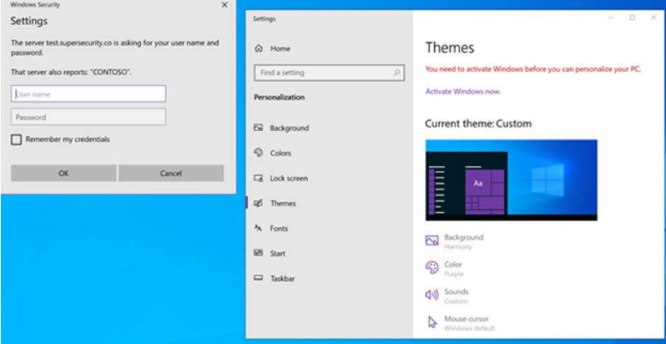Click the Mouse cursor icon
Screen dimensions: 666x344
click(x=431, y=321)
